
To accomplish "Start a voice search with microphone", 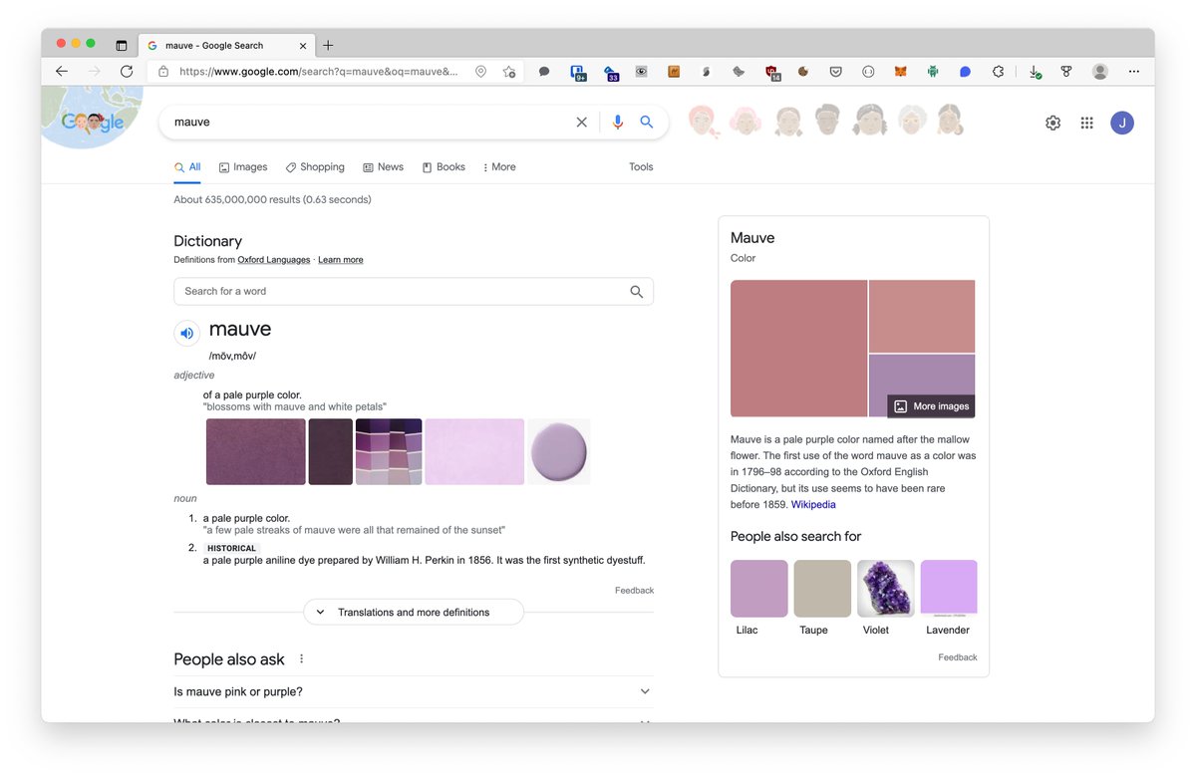I will [x=618, y=122].
